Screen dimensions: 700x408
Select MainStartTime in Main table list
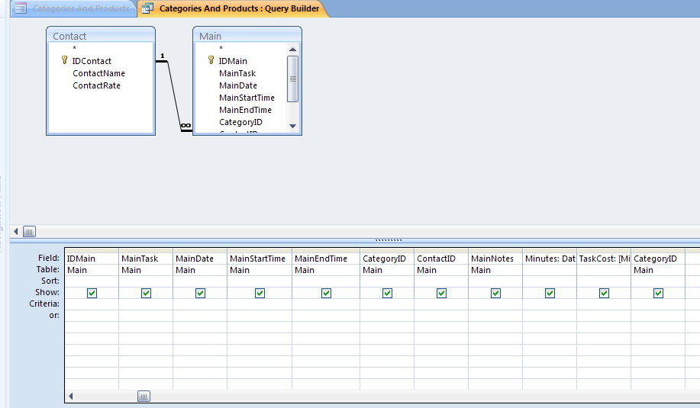tap(247, 98)
